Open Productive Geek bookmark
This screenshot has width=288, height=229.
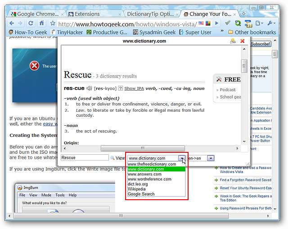107,32
